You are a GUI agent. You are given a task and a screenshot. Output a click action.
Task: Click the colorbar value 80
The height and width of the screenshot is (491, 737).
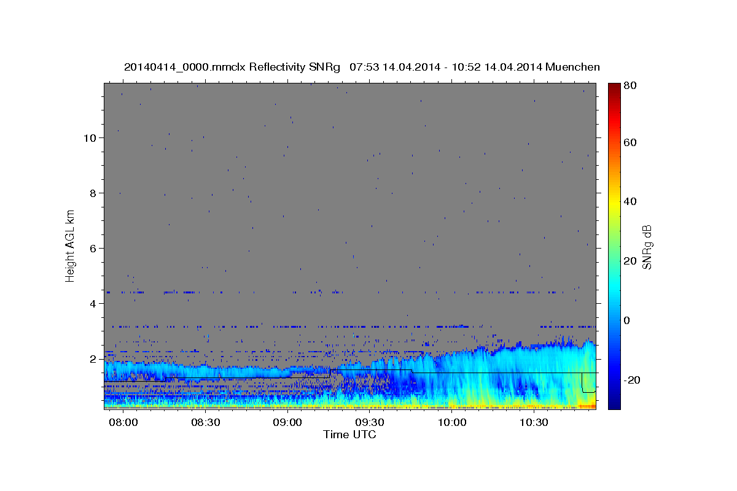(631, 86)
